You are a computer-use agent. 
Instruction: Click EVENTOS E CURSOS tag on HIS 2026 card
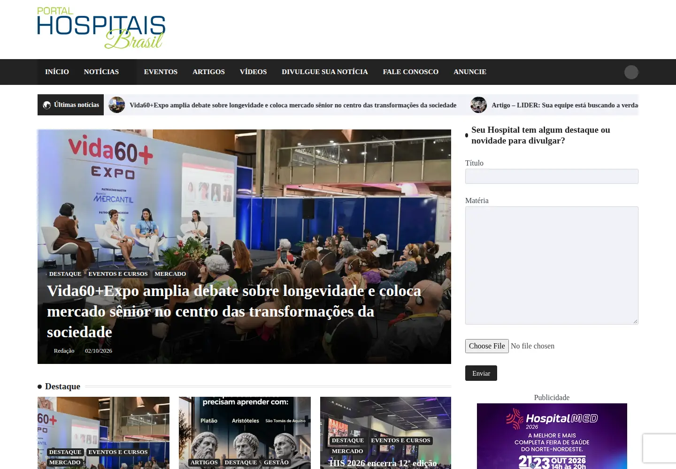point(400,440)
